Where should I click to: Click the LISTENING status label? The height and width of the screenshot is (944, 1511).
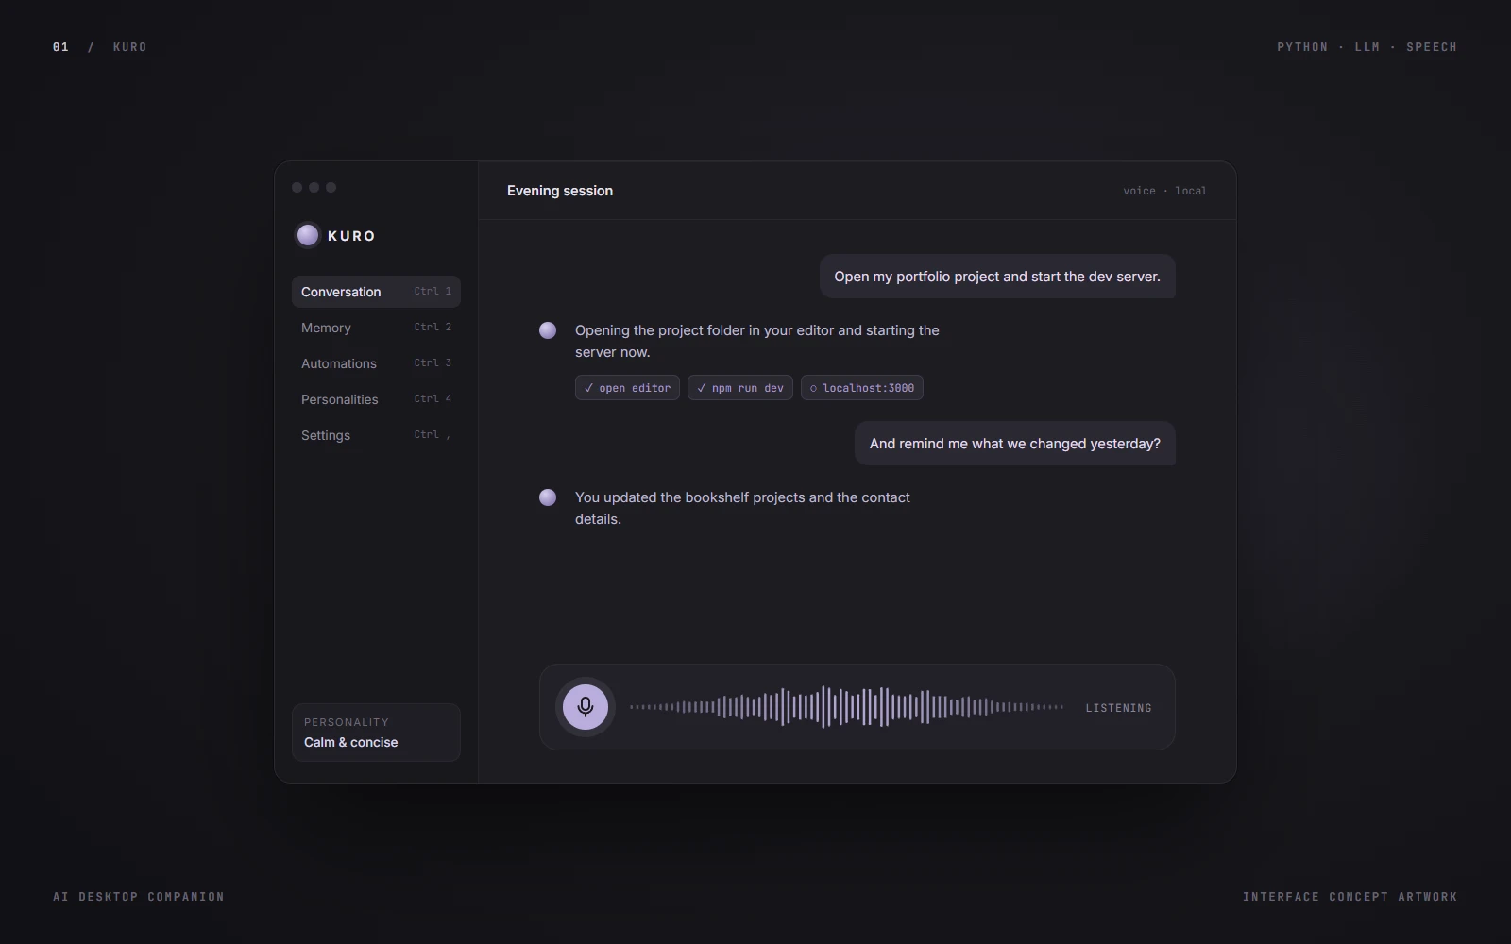(x=1118, y=708)
